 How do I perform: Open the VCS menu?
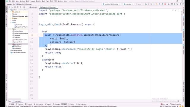click(x=56, y=1)
